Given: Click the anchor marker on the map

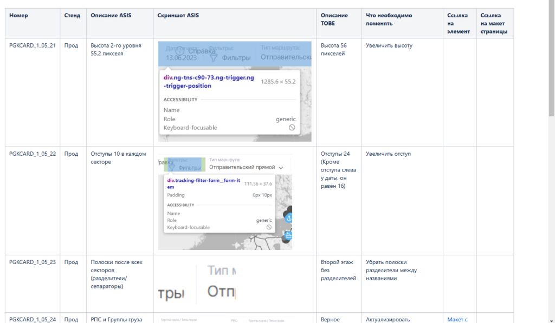Looking at the screenshot, I should point(289,217).
